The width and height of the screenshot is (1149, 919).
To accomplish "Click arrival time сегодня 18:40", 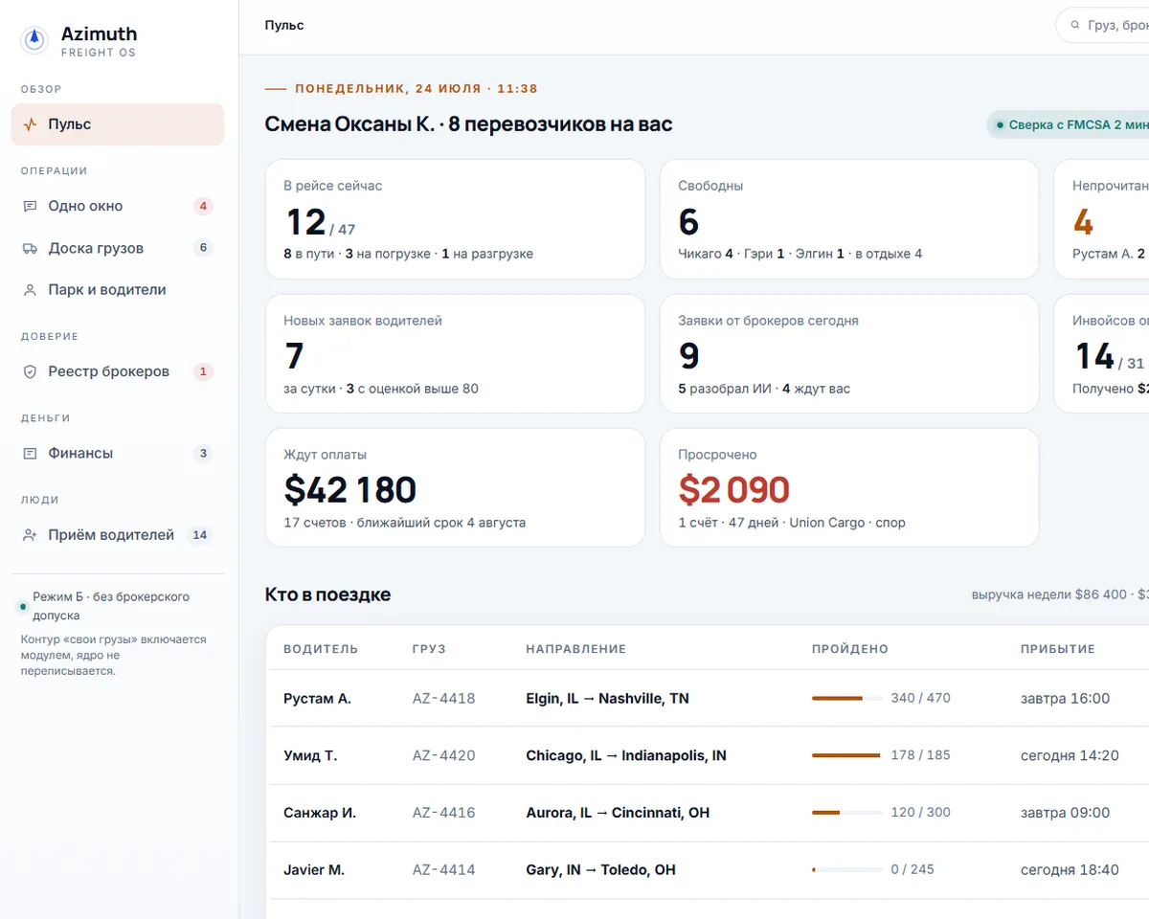I will (1070, 870).
